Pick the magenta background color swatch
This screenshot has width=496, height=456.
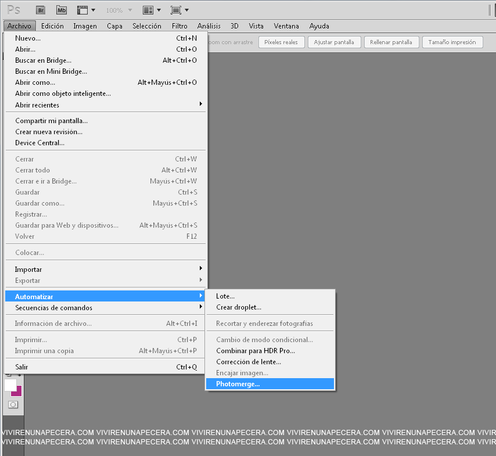[17, 392]
